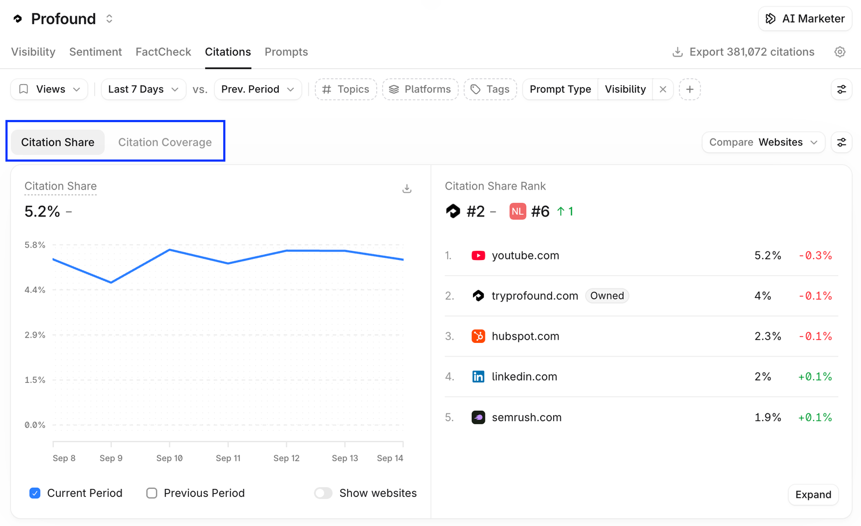Screen dimensions: 861x526
Task: Click the linkedin.com icon
Action: [x=478, y=377]
